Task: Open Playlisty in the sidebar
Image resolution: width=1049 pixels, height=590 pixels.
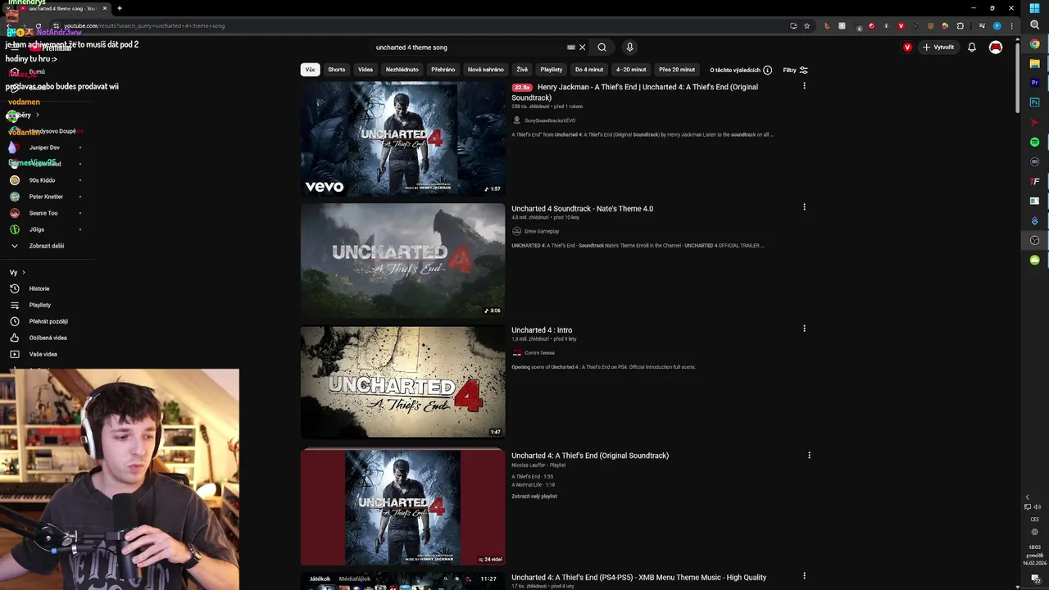Action: [x=39, y=305]
